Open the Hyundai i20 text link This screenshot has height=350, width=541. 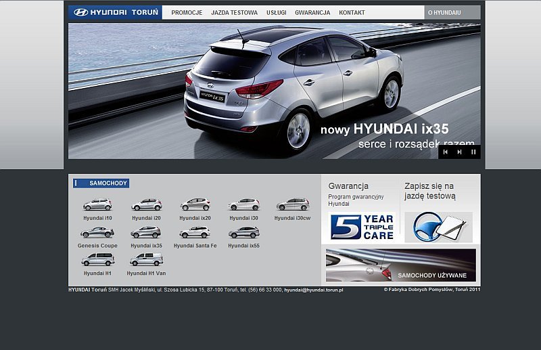146,218
